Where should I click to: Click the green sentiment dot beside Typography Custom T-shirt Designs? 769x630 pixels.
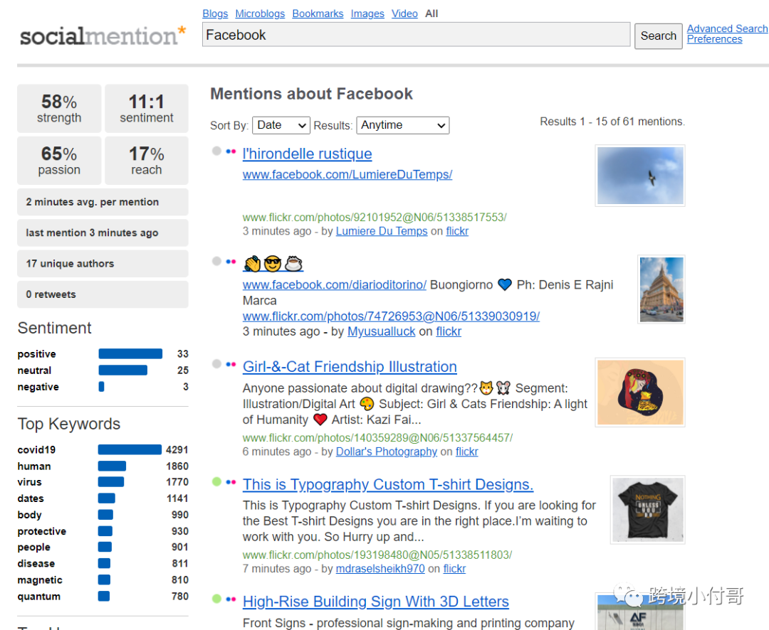click(216, 481)
